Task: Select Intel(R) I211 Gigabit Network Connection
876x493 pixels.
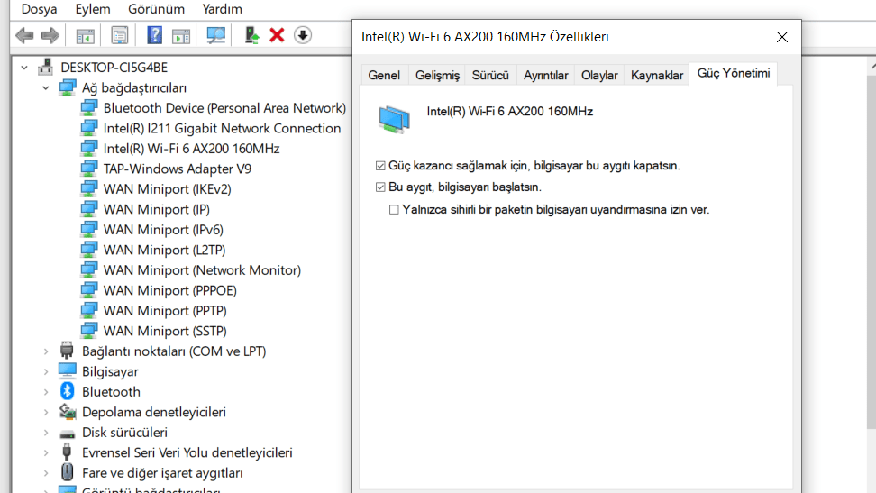Action: click(222, 128)
